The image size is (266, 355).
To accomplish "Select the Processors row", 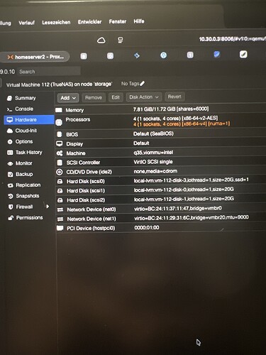I will (x=161, y=121).
